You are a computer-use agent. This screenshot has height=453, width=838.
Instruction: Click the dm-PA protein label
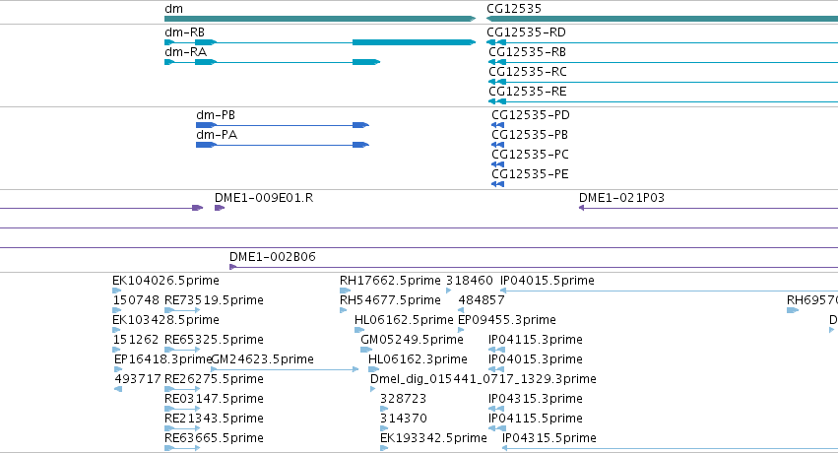click(217, 135)
